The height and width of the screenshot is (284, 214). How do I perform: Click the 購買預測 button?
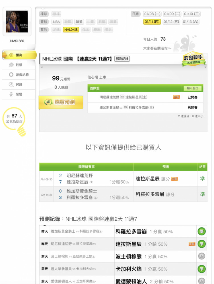point(61,102)
